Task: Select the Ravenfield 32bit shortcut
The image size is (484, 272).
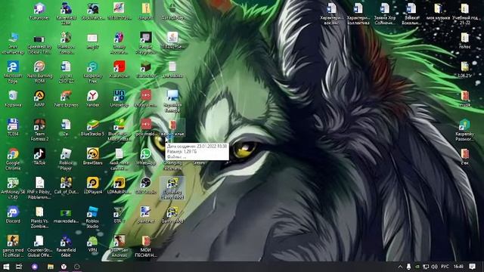Action: pyautogui.click(x=66, y=14)
